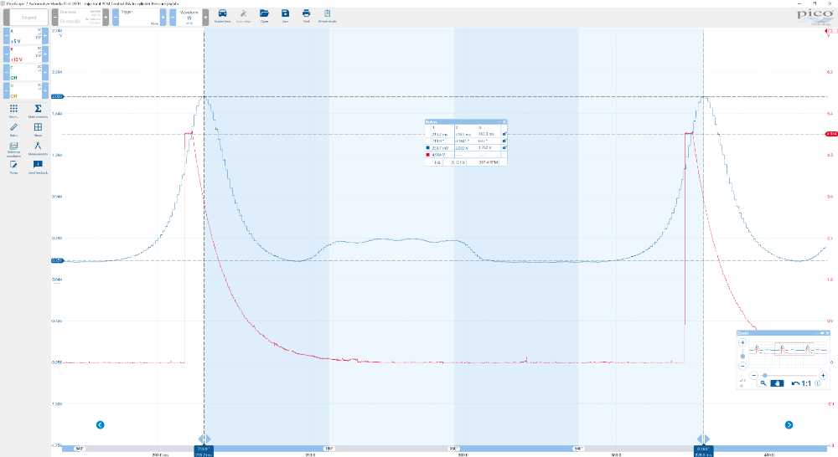Image resolution: width=838 pixels, height=457 pixels.
Task: Toggle lock on first ruler row
Action: pos(504,134)
